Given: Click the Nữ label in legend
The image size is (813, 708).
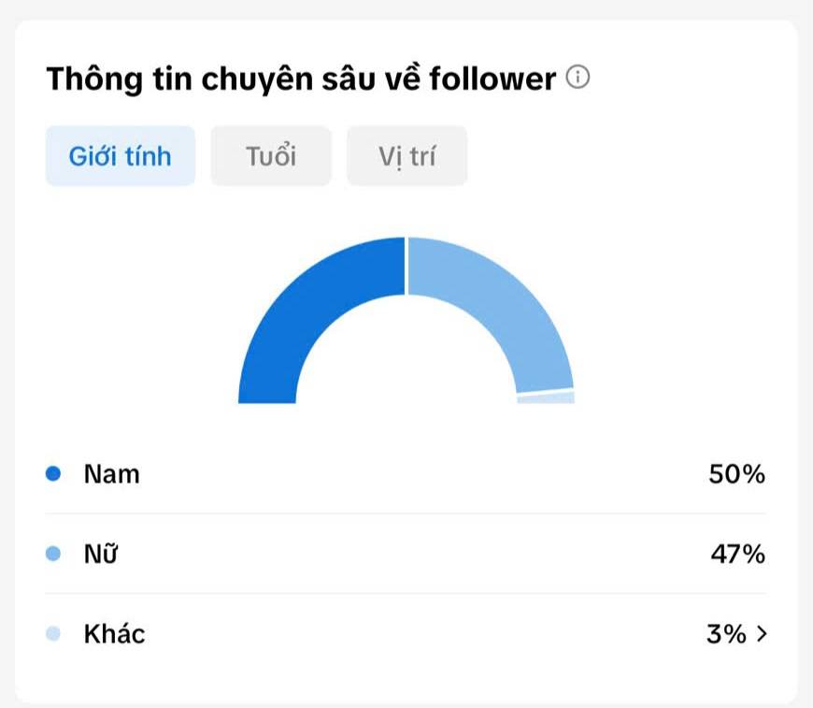Looking at the screenshot, I should coord(101,554).
